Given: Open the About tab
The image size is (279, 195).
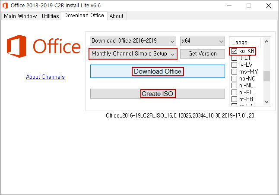Looking at the screenshot, I should (117, 16).
